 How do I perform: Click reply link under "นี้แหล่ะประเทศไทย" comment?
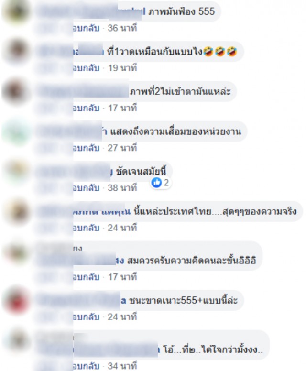point(86,228)
